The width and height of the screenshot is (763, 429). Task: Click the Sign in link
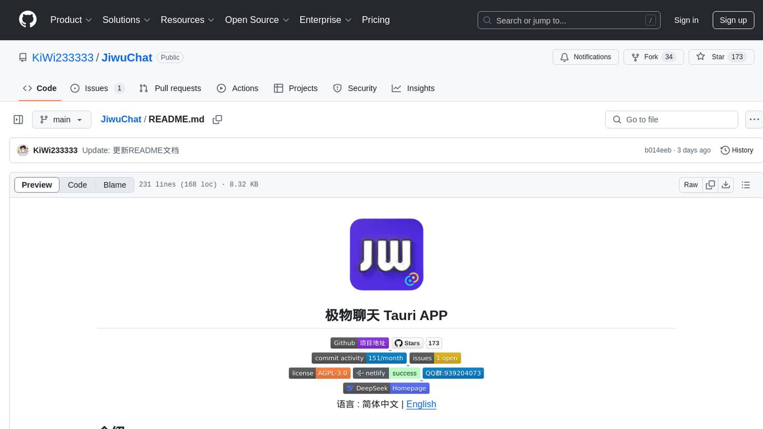(x=686, y=20)
